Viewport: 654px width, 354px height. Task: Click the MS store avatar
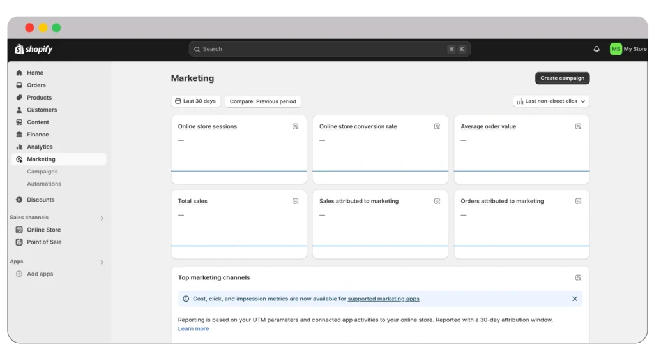click(x=616, y=49)
